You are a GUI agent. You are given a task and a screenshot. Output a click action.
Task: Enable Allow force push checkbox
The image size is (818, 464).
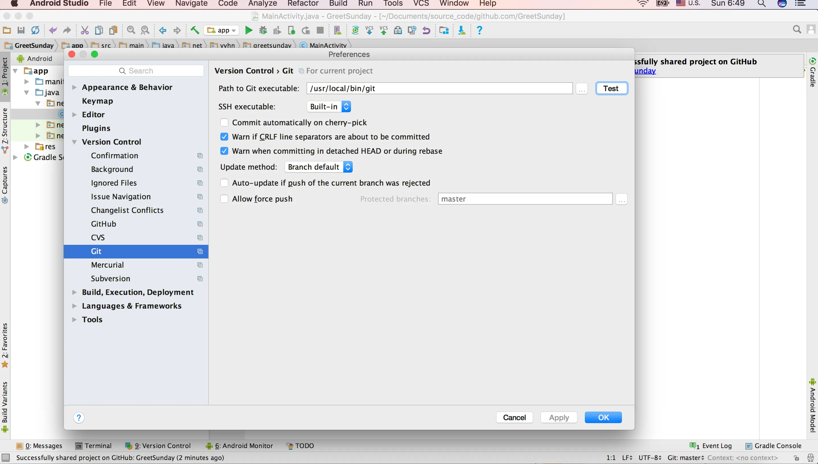[x=224, y=198]
